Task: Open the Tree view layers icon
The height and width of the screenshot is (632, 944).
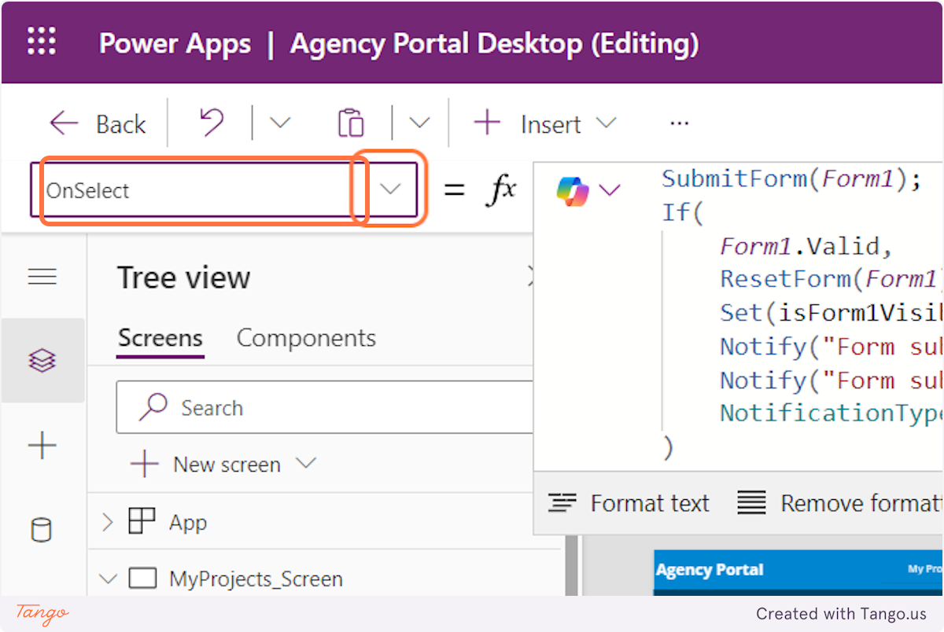Action: 42,360
